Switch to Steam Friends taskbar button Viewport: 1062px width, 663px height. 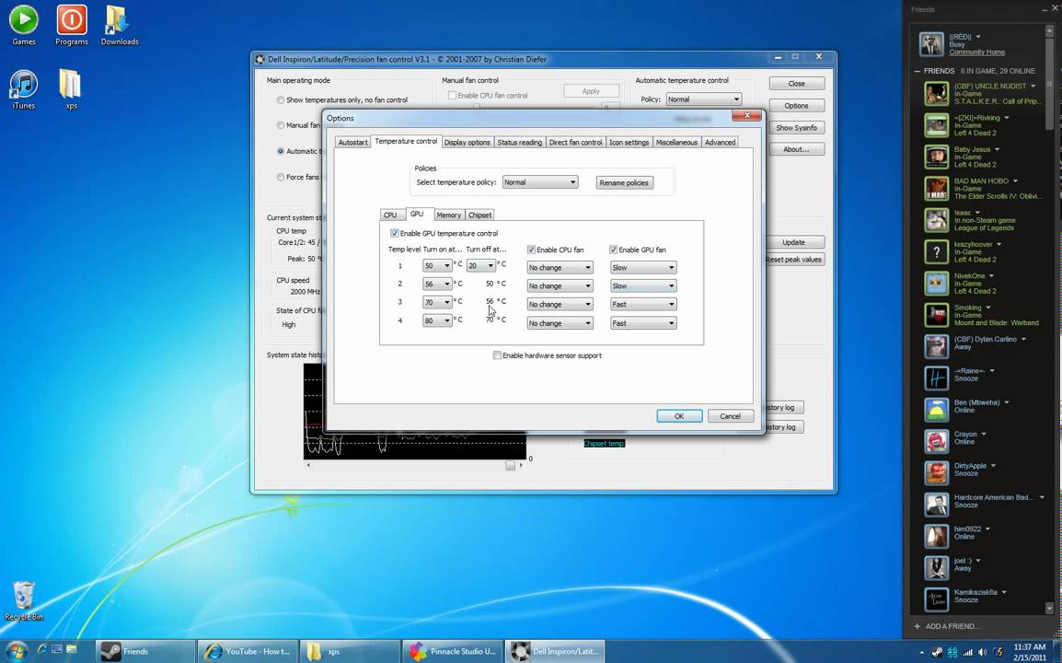tap(144, 651)
